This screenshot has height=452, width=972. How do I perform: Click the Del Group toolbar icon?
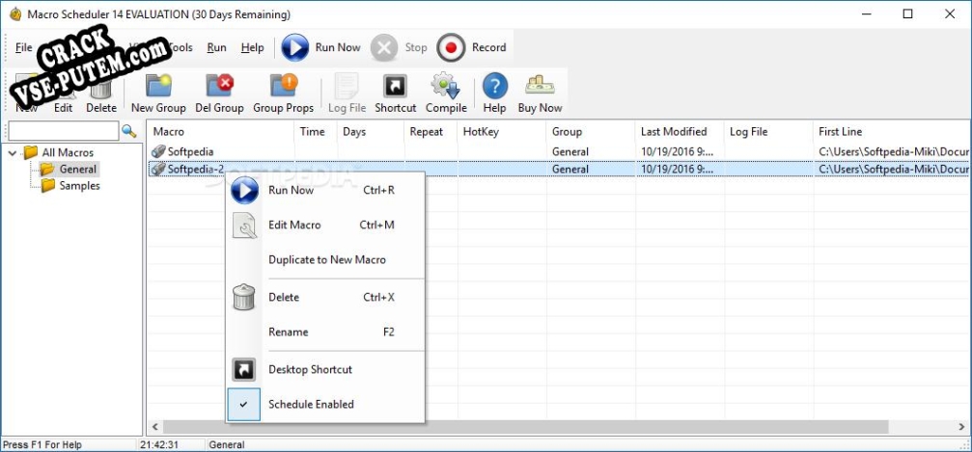coord(219,86)
